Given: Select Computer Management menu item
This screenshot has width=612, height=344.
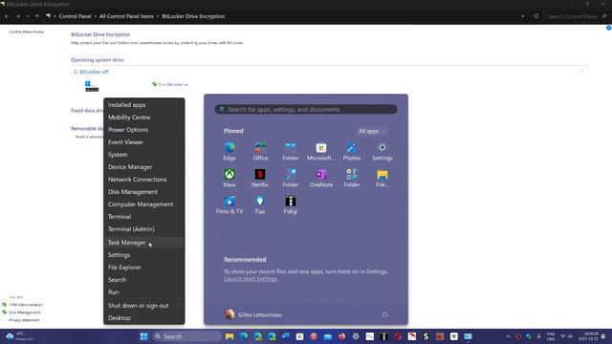Looking at the screenshot, I should point(144,204).
